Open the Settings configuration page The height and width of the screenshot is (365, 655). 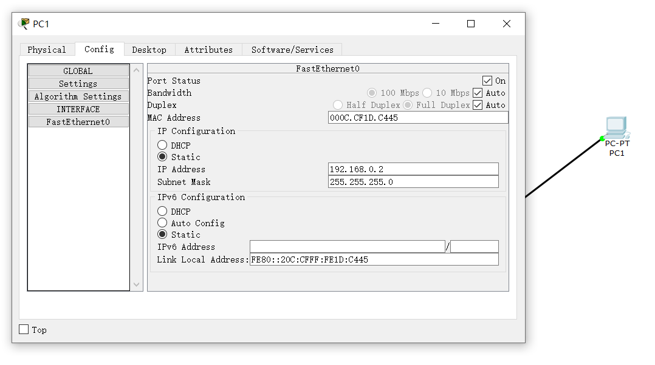pyautogui.click(x=78, y=84)
